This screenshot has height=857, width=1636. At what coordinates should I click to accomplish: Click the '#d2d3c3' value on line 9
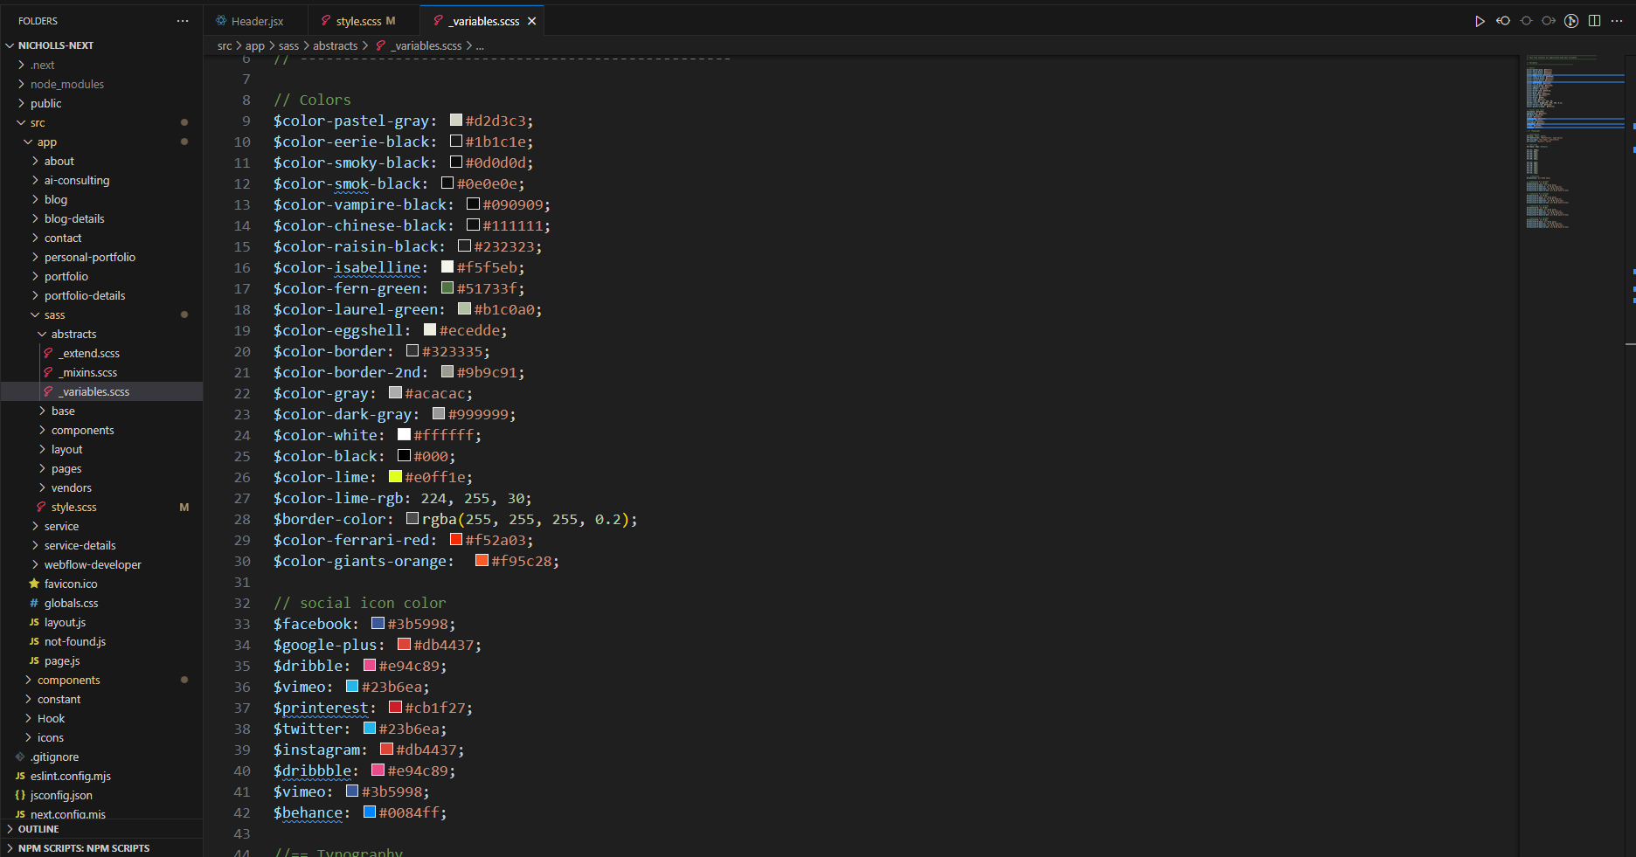(496, 121)
